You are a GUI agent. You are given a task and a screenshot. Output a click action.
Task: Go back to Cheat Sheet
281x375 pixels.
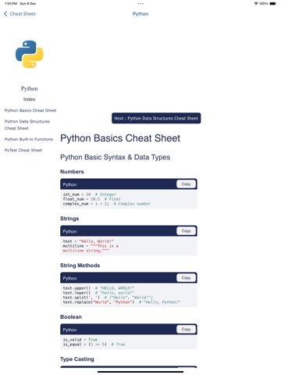click(20, 14)
